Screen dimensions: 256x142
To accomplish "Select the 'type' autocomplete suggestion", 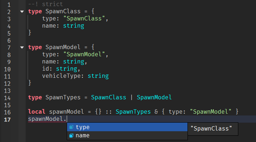I will coord(127,127).
